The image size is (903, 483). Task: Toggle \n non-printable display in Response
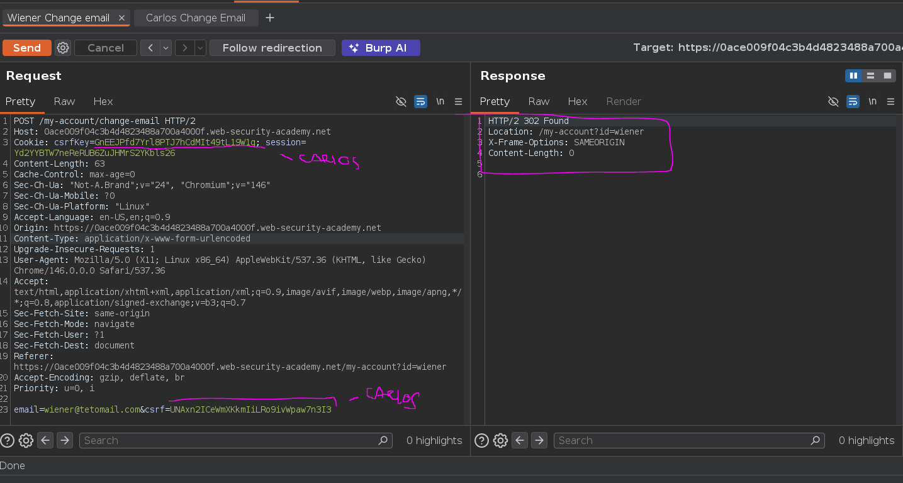[873, 101]
